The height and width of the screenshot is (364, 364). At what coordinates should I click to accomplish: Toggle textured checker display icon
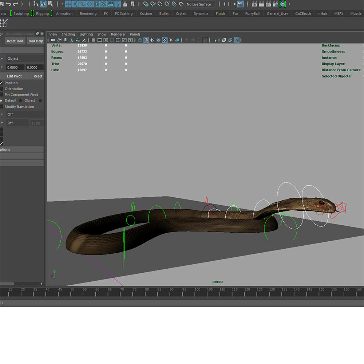pos(165,40)
